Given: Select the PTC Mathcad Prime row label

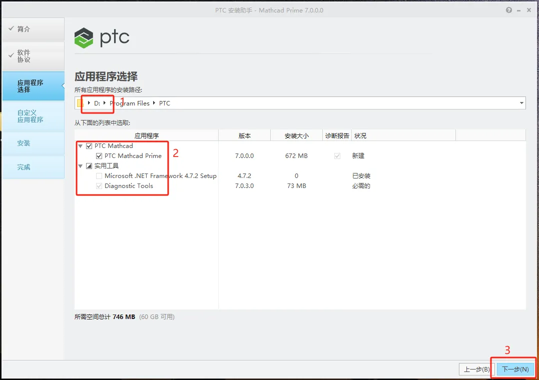Looking at the screenshot, I should tap(133, 156).
